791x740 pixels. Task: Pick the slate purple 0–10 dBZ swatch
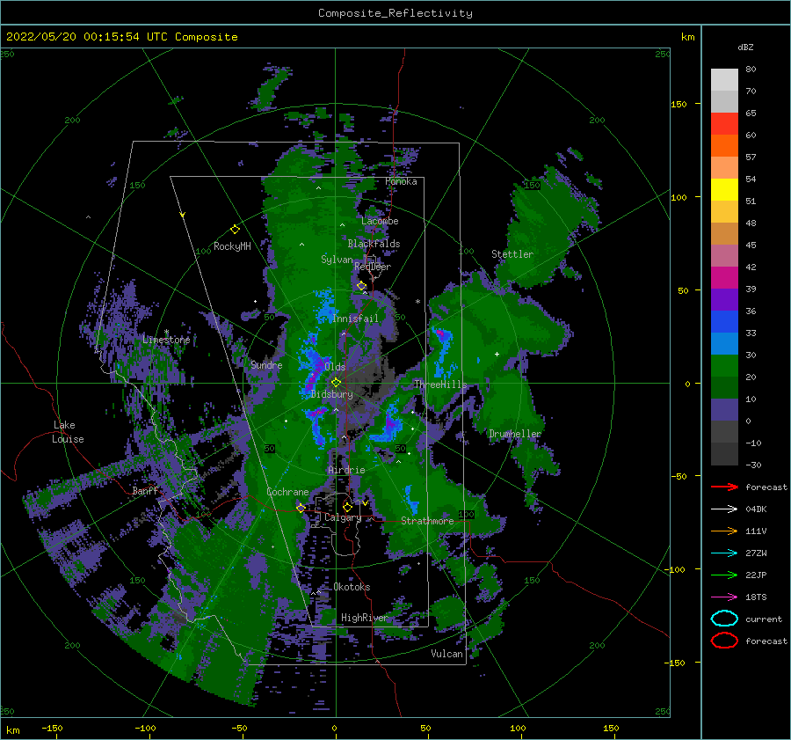click(724, 410)
